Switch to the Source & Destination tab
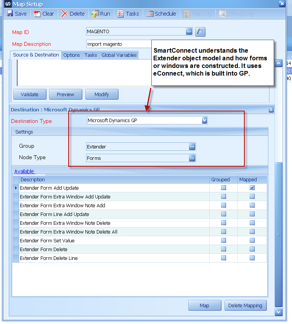The height and width of the screenshot is (324, 292). pos(36,55)
